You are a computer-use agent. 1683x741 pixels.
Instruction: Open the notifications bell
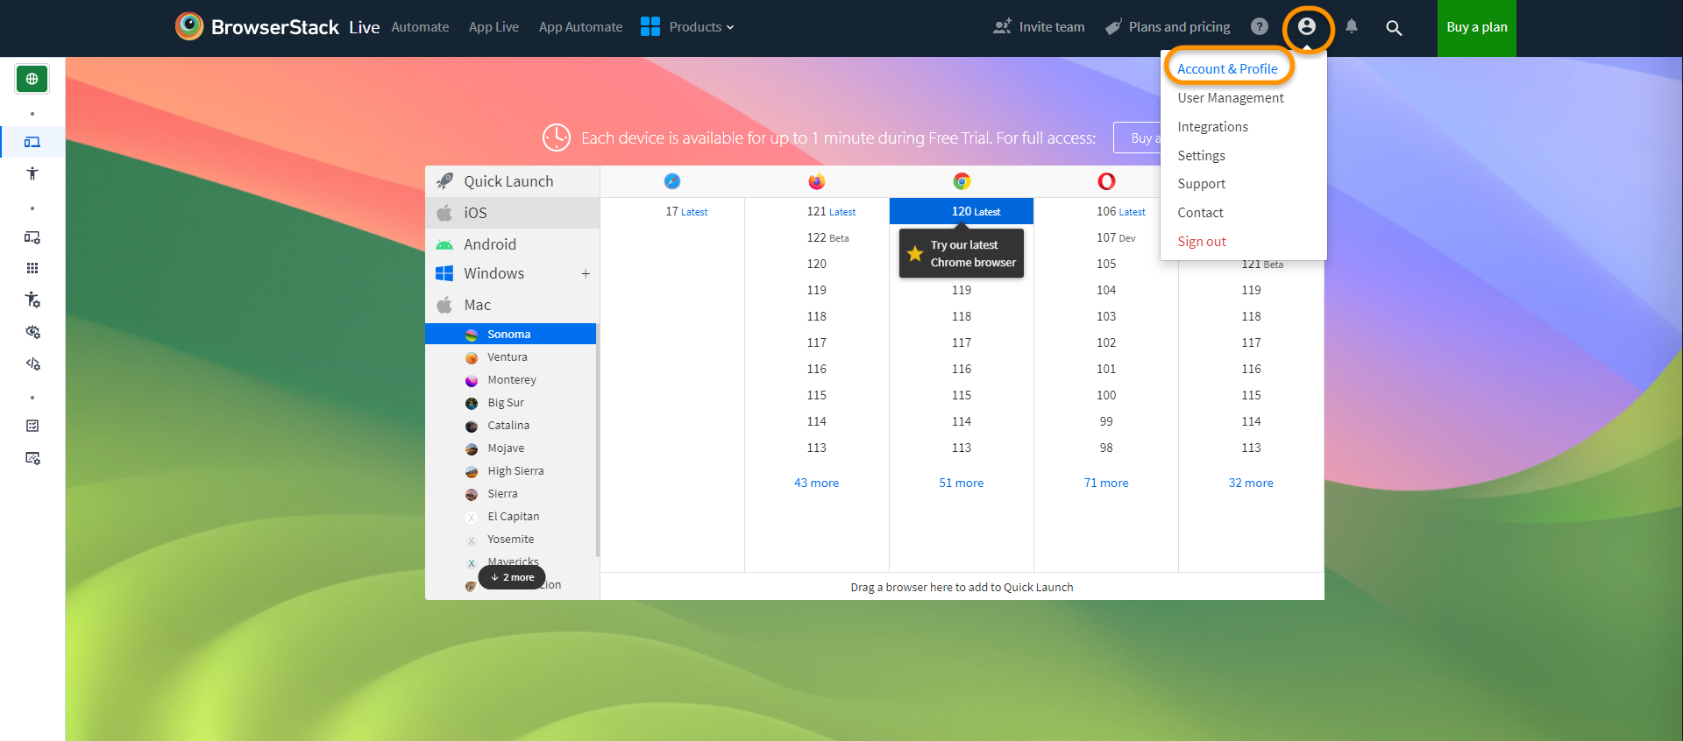(x=1352, y=26)
